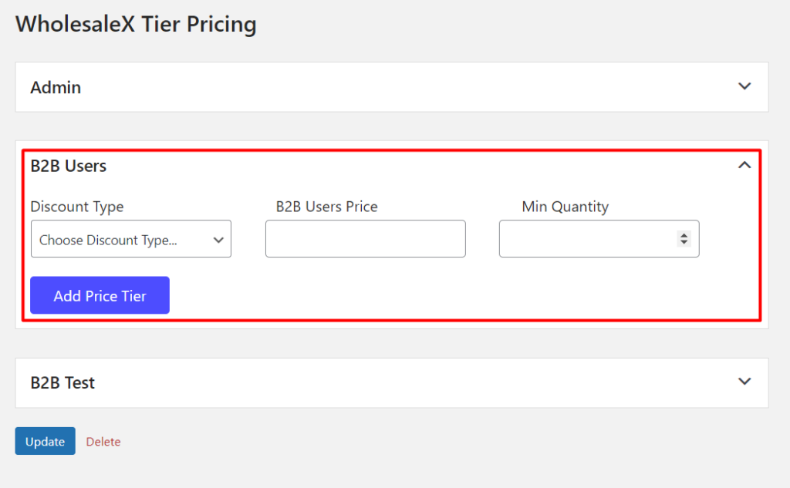Click the B2B Users Price label

point(326,207)
